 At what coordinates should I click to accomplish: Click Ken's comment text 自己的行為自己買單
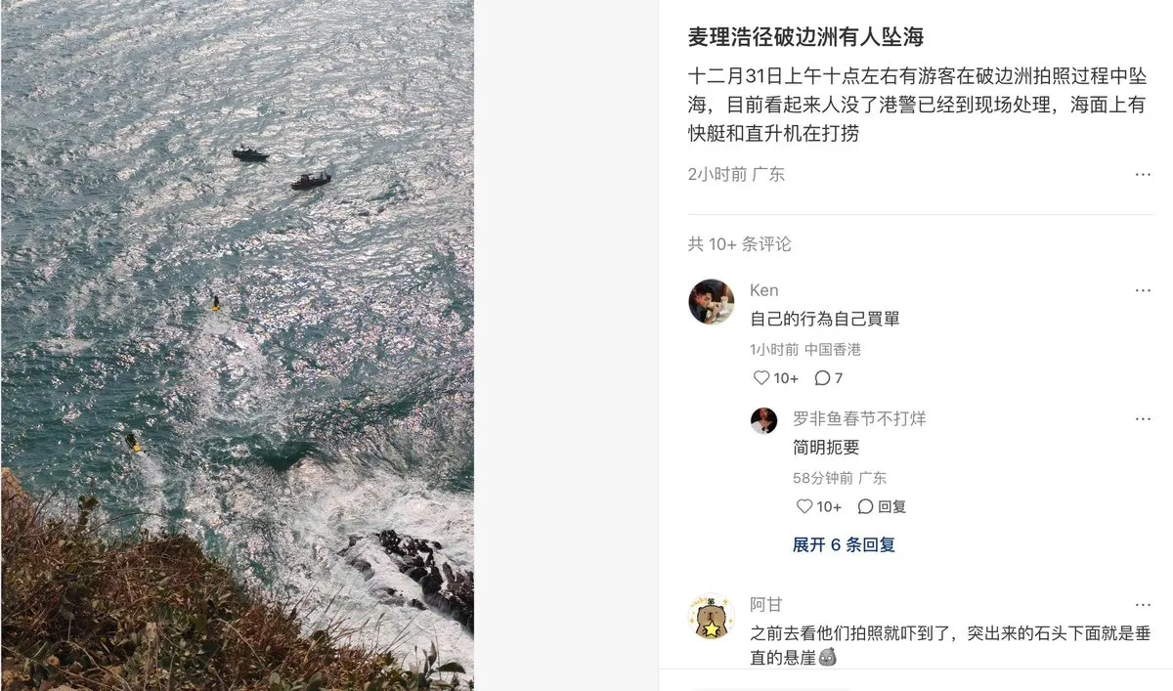(x=825, y=319)
